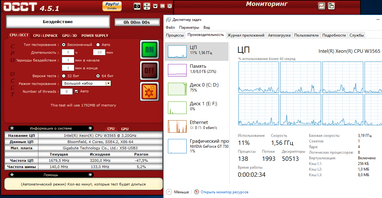Select the 64 бит test version
This screenshot has width=382, height=198.
point(98,76)
